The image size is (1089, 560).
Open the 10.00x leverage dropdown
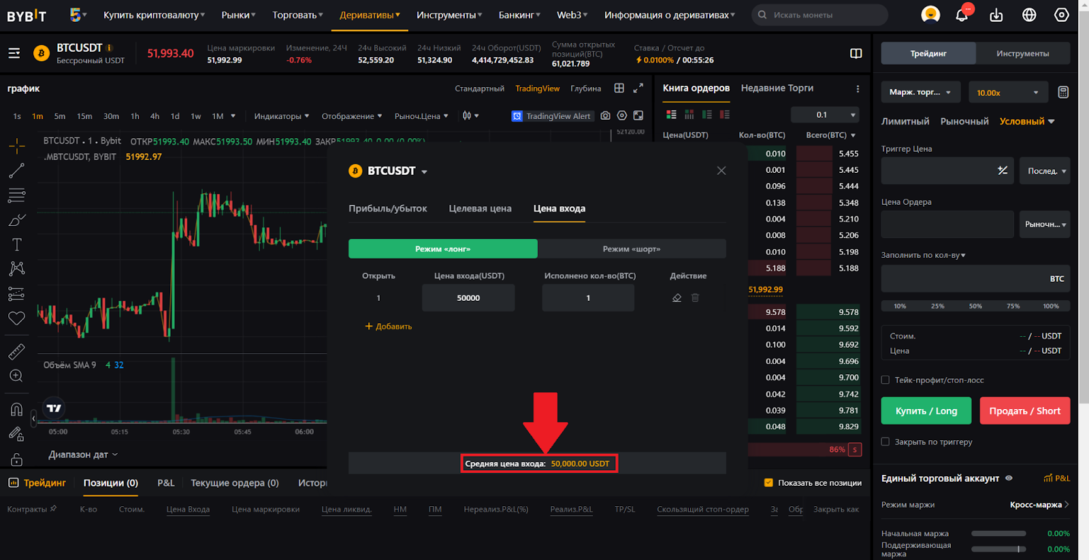click(1007, 93)
